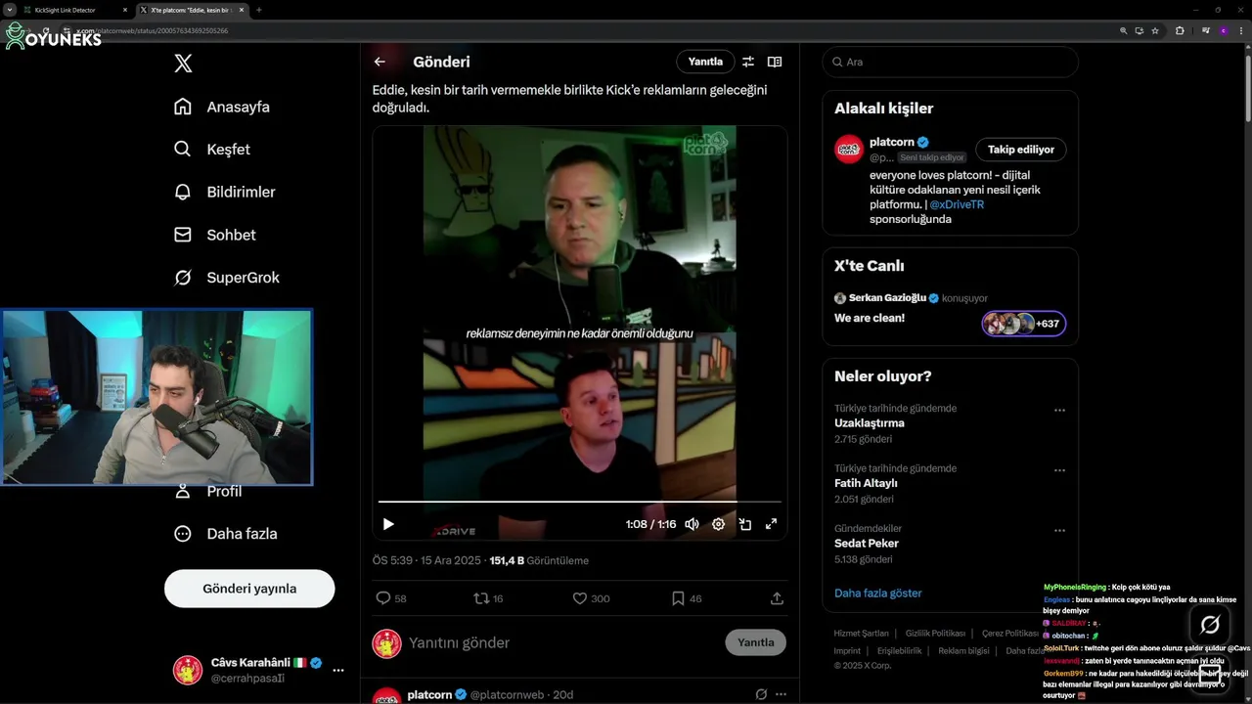Open more options for the Uzaklaştırma trend

(1059, 411)
